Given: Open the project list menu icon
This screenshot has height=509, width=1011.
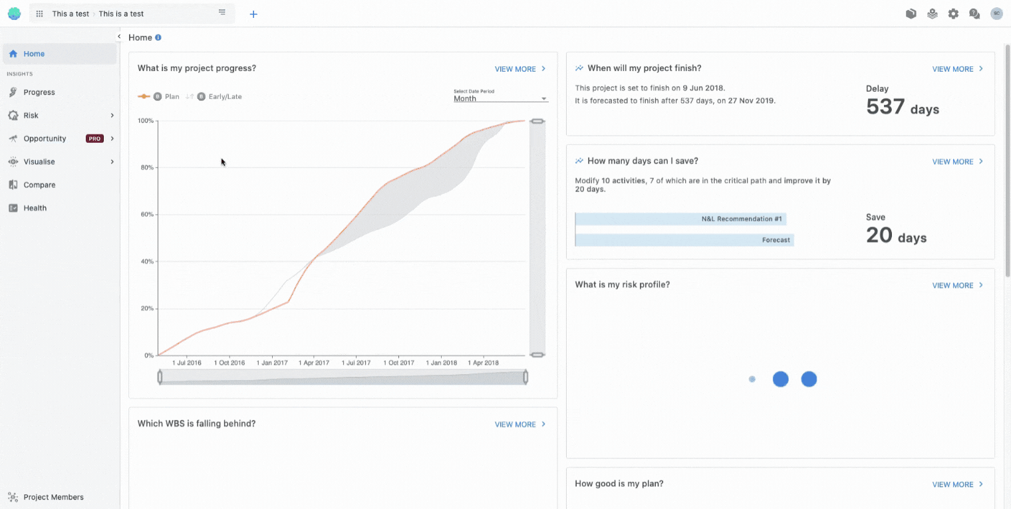Looking at the screenshot, I should (x=222, y=13).
